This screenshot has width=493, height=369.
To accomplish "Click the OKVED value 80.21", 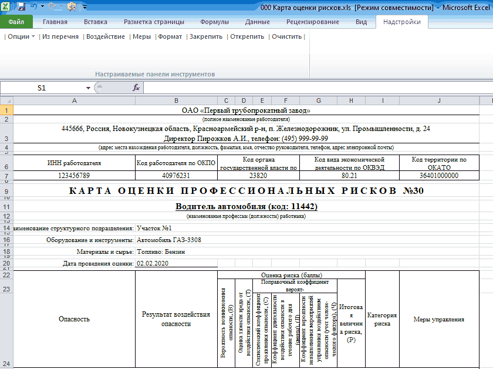I will (x=350, y=175).
